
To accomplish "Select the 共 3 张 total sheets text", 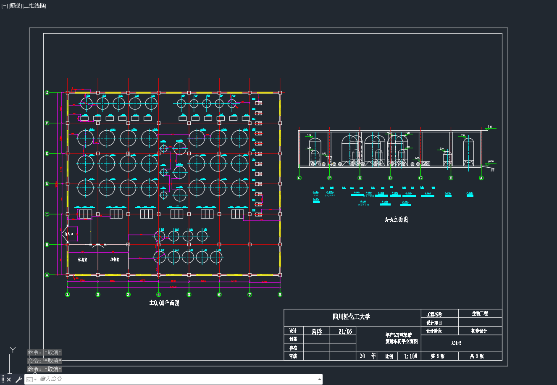I will click(x=477, y=356).
